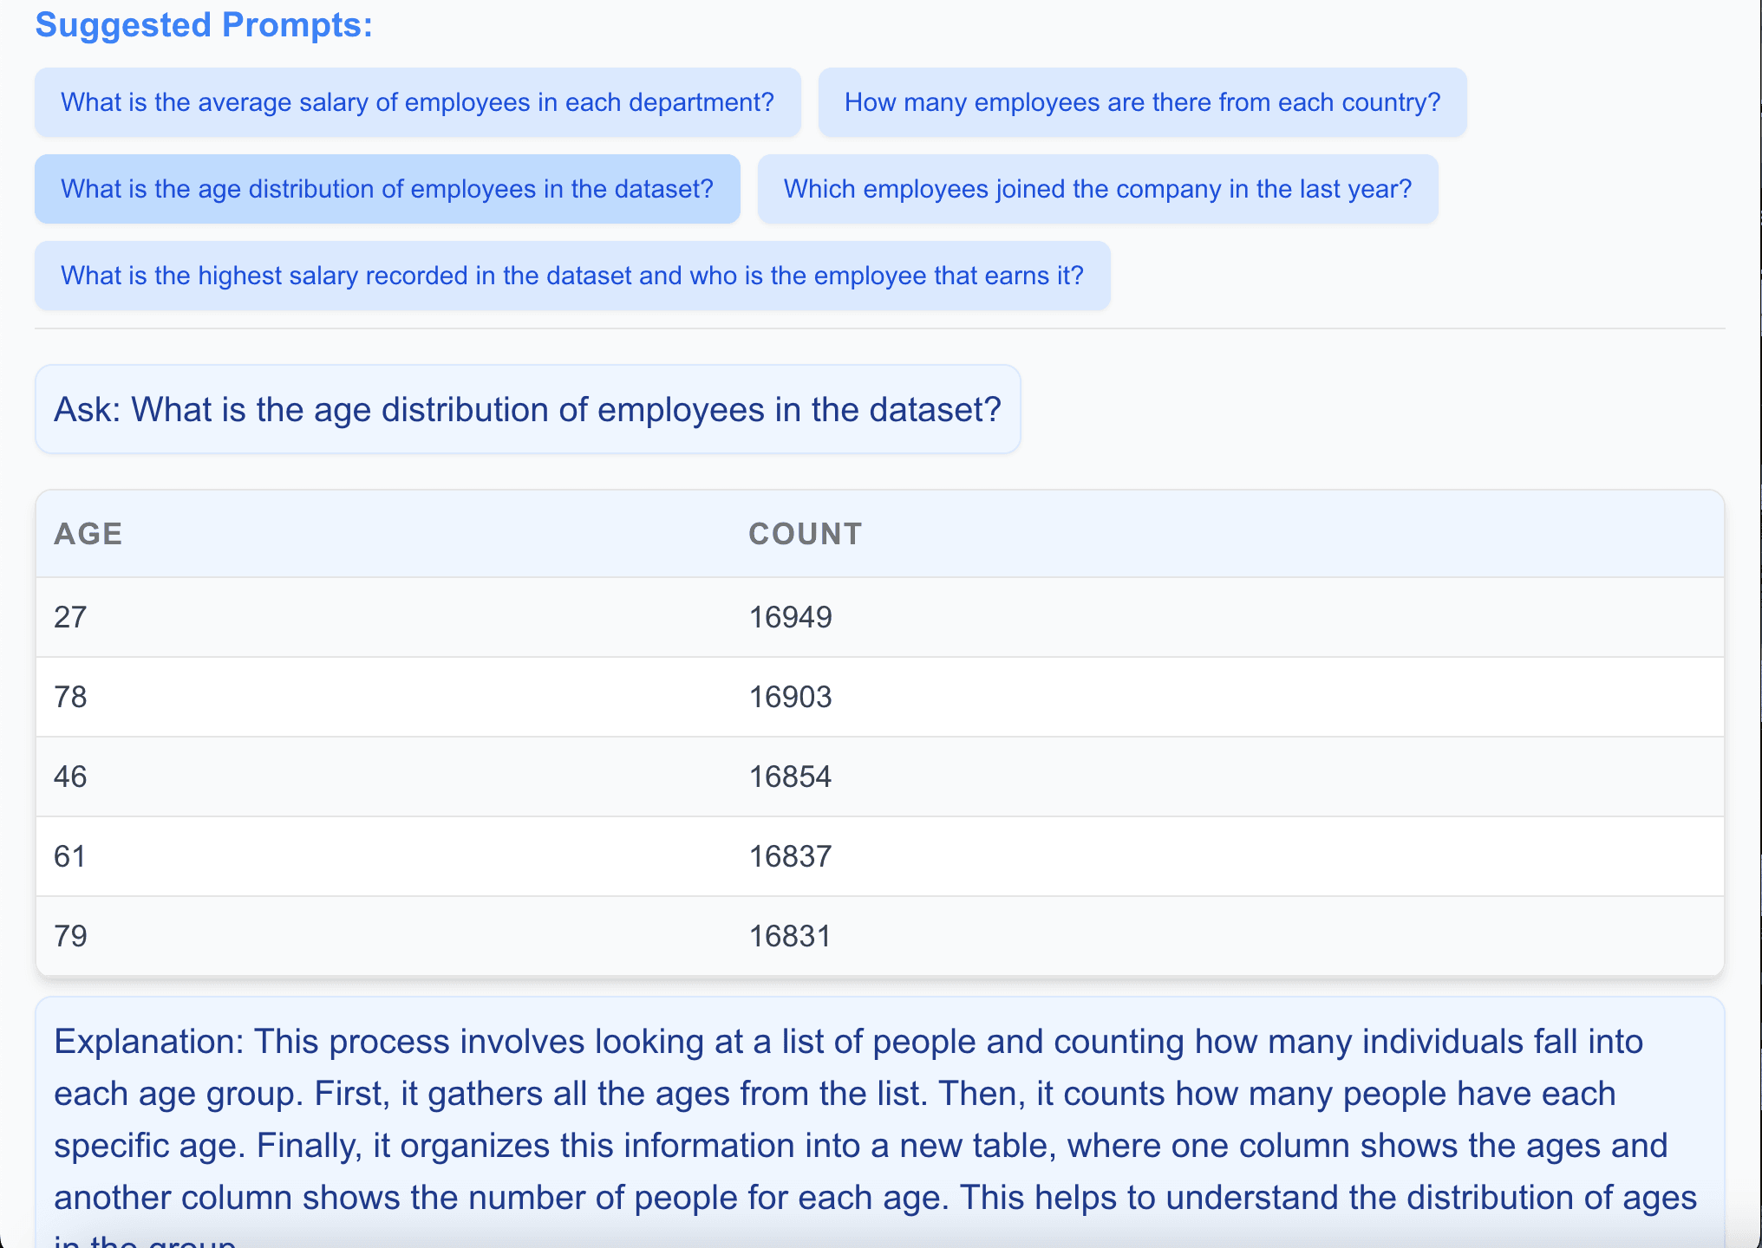Image resolution: width=1762 pixels, height=1248 pixels.
Task: Select the age 78 cell
Action: pos(70,697)
